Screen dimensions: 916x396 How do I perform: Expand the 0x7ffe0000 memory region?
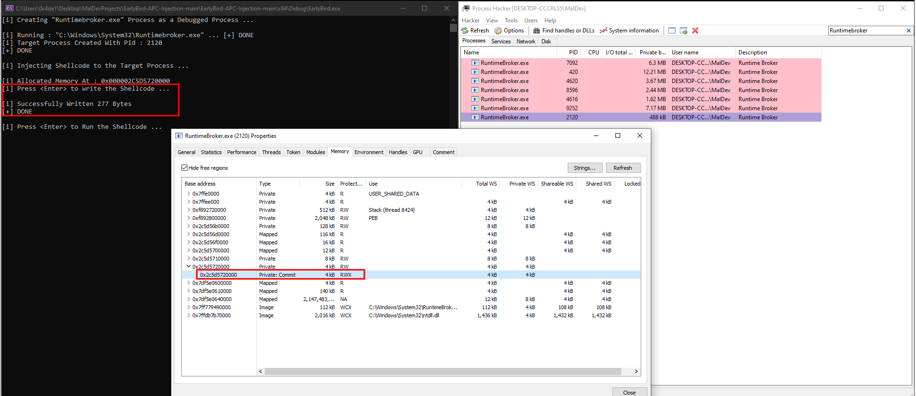point(188,194)
